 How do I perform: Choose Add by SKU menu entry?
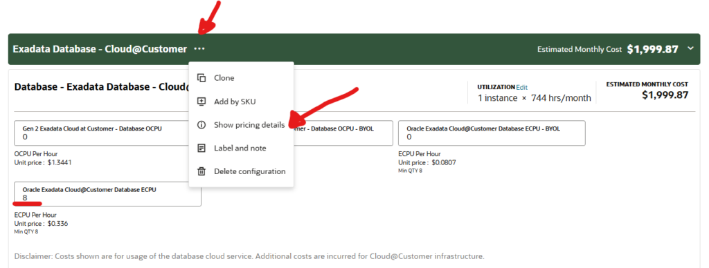pyautogui.click(x=242, y=102)
